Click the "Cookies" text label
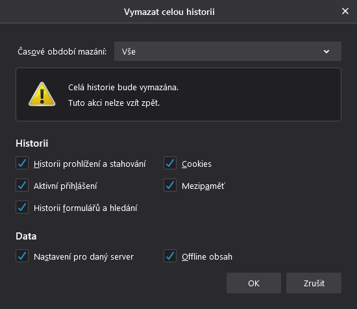Viewport: 357px width, 309px height. (x=197, y=164)
